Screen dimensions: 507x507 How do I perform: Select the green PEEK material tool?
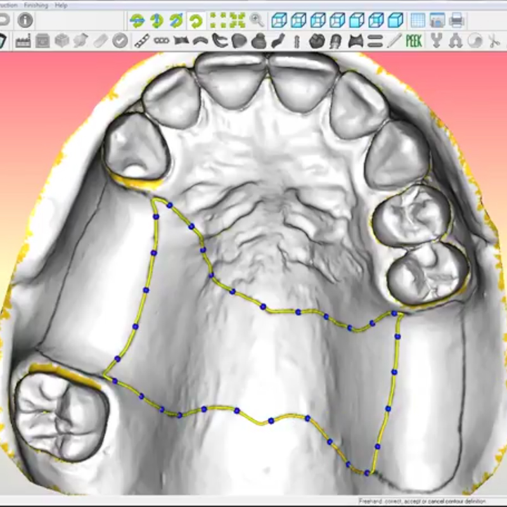[414, 42]
